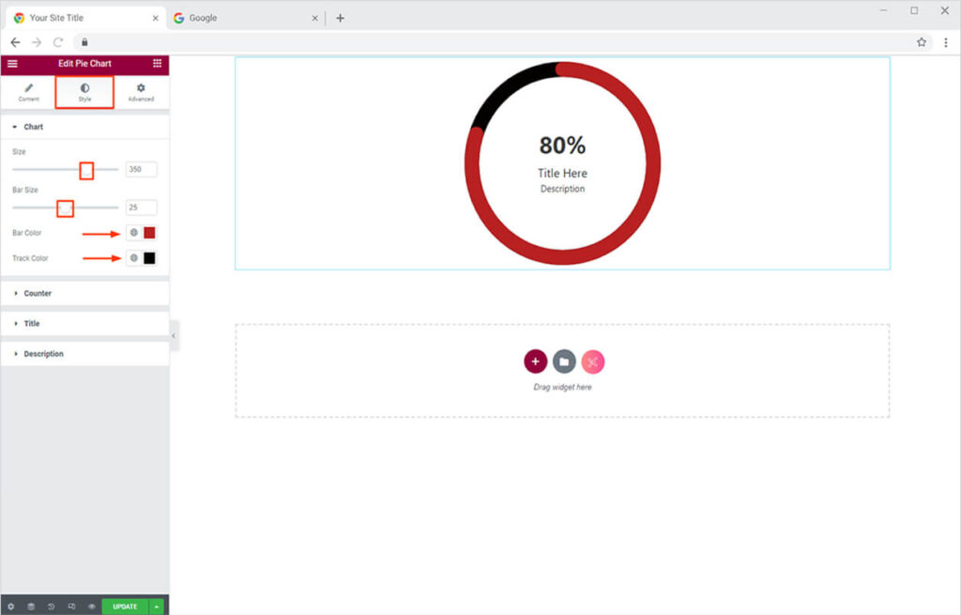The width and height of the screenshot is (961, 615).
Task: Click the green Update button
Action: click(x=125, y=607)
